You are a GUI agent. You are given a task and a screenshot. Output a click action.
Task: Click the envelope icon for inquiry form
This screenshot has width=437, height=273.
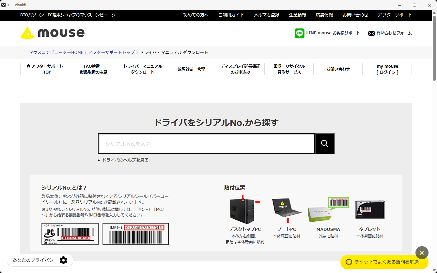click(x=371, y=33)
